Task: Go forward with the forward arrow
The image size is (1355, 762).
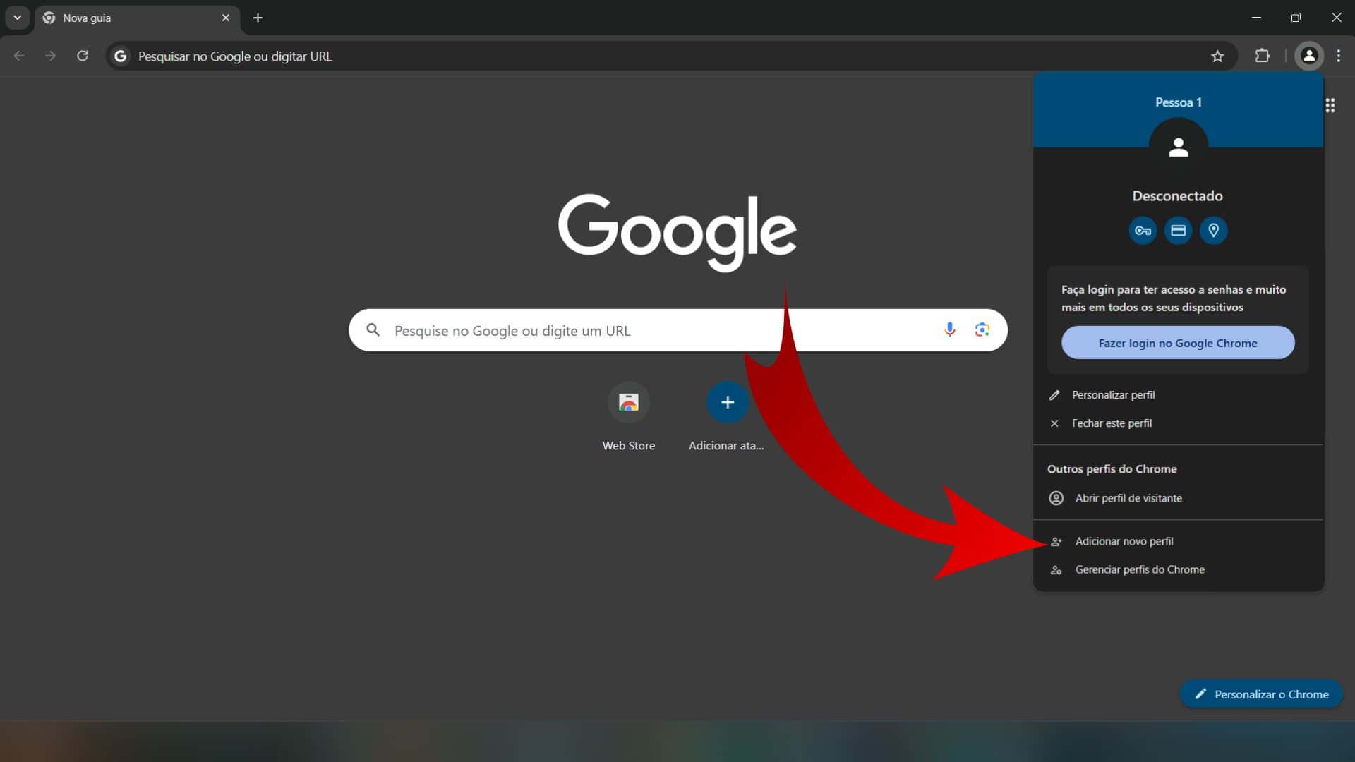Action: point(50,56)
